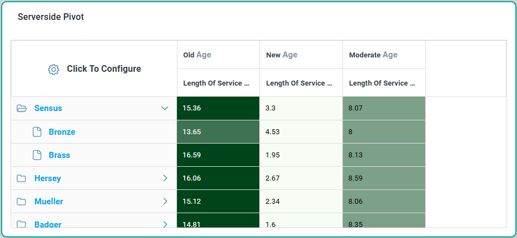517x238 pixels.
Task: Click the open folder icon beside Sensus
Action: click(22, 108)
